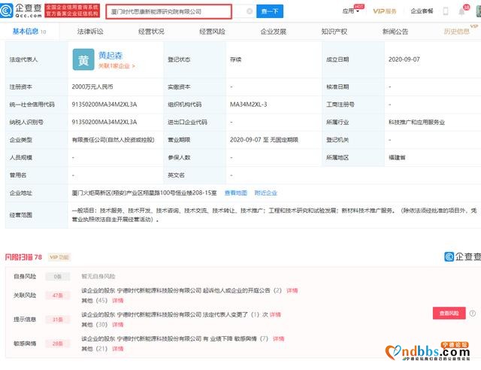Viewport: 481px width, 370px height.
Task: Switch to the 经营风险 tab
Action: click(x=212, y=32)
